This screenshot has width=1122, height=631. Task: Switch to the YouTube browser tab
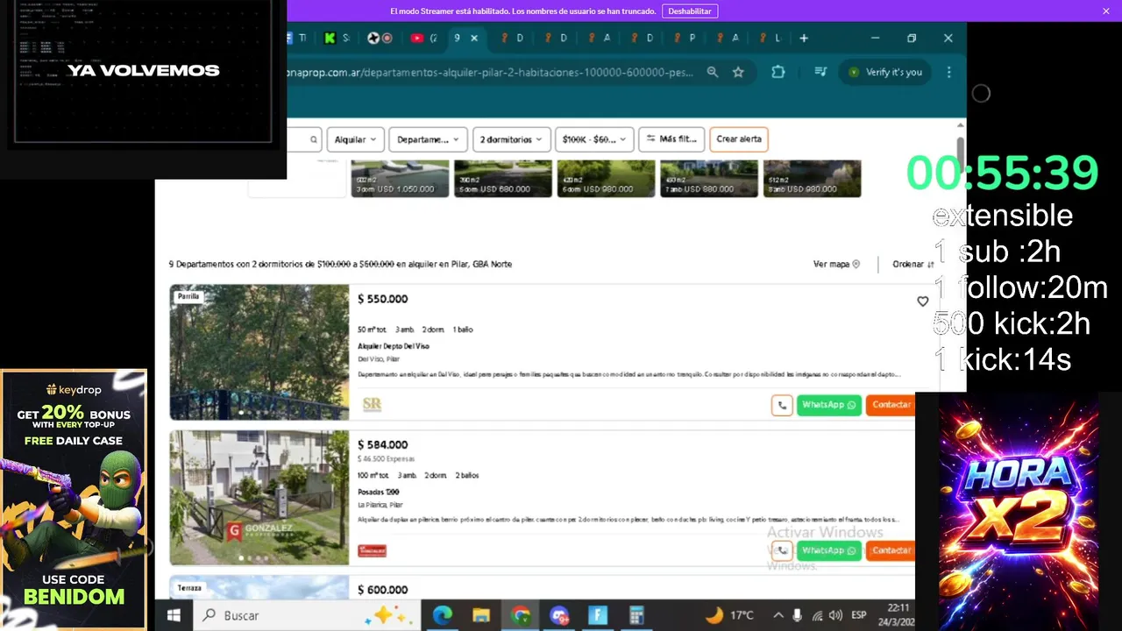tap(424, 38)
